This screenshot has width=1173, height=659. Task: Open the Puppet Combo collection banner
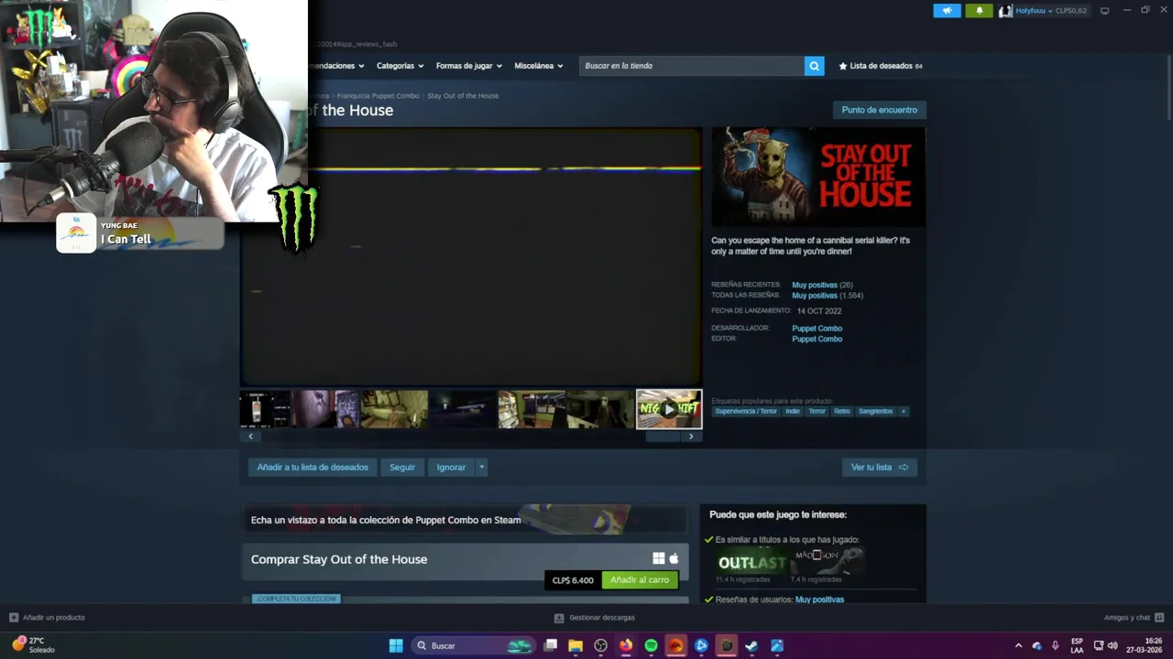(x=465, y=520)
